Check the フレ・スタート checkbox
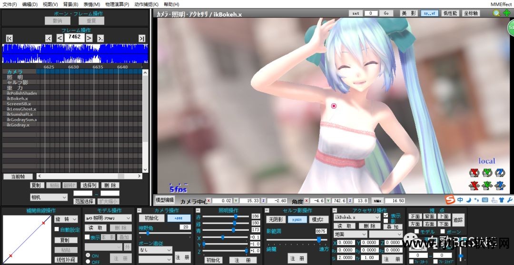Screen dimensions: 514x265 coord(411,261)
